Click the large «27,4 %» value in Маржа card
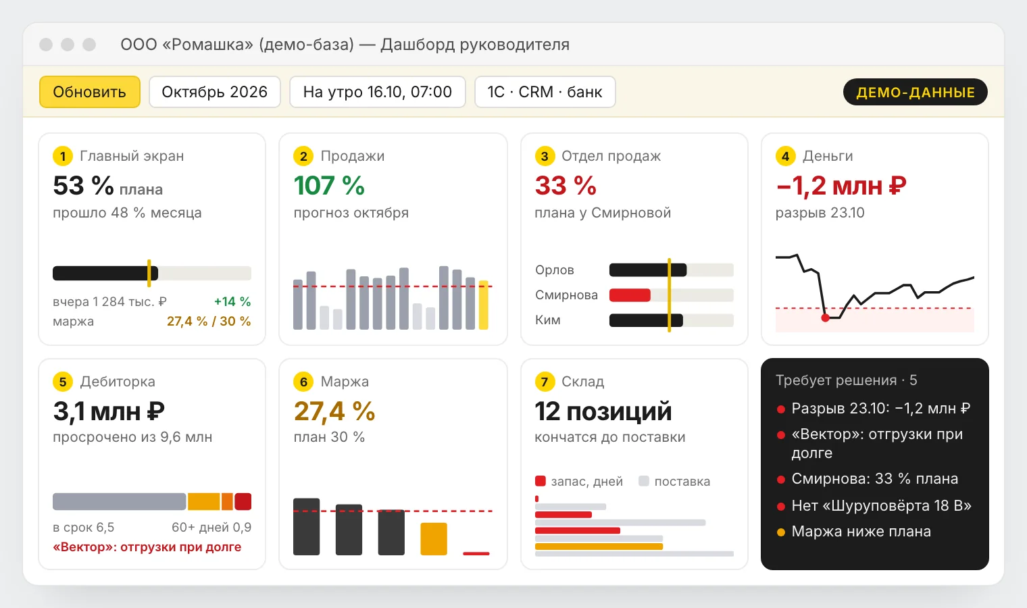This screenshot has width=1027, height=608. tap(334, 411)
